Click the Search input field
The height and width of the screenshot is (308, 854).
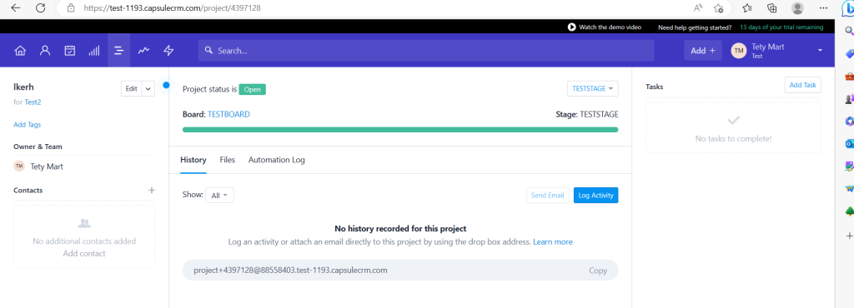click(x=426, y=51)
